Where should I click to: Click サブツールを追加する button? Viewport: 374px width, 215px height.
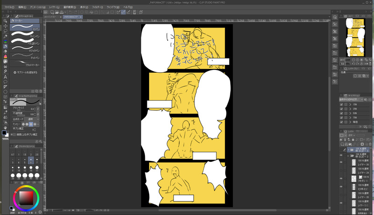pyautogui.click(x=26, y=73)
